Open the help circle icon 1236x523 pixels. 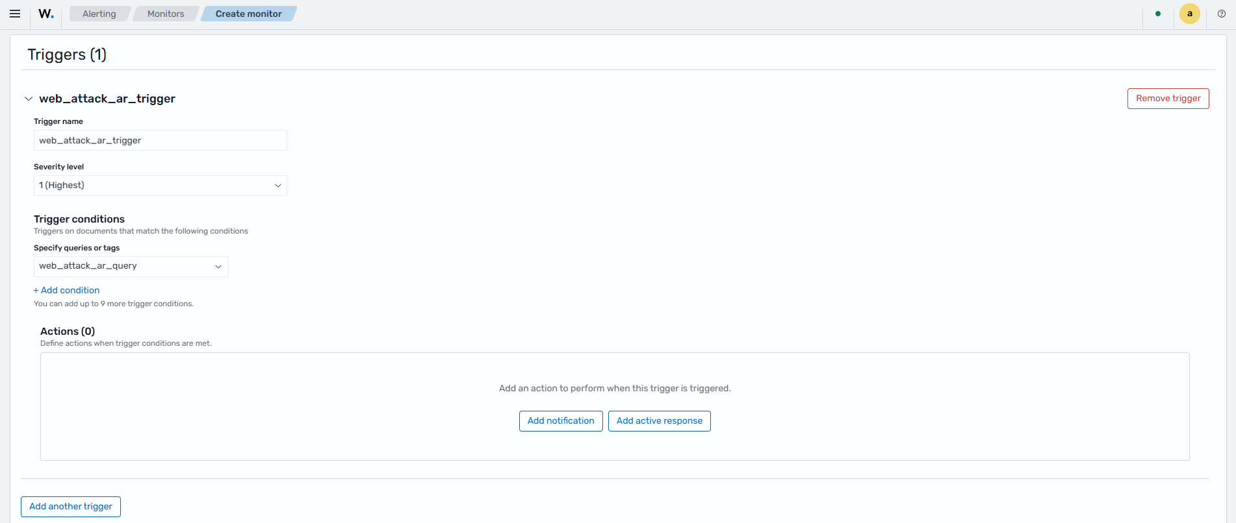coord(1222,14)
